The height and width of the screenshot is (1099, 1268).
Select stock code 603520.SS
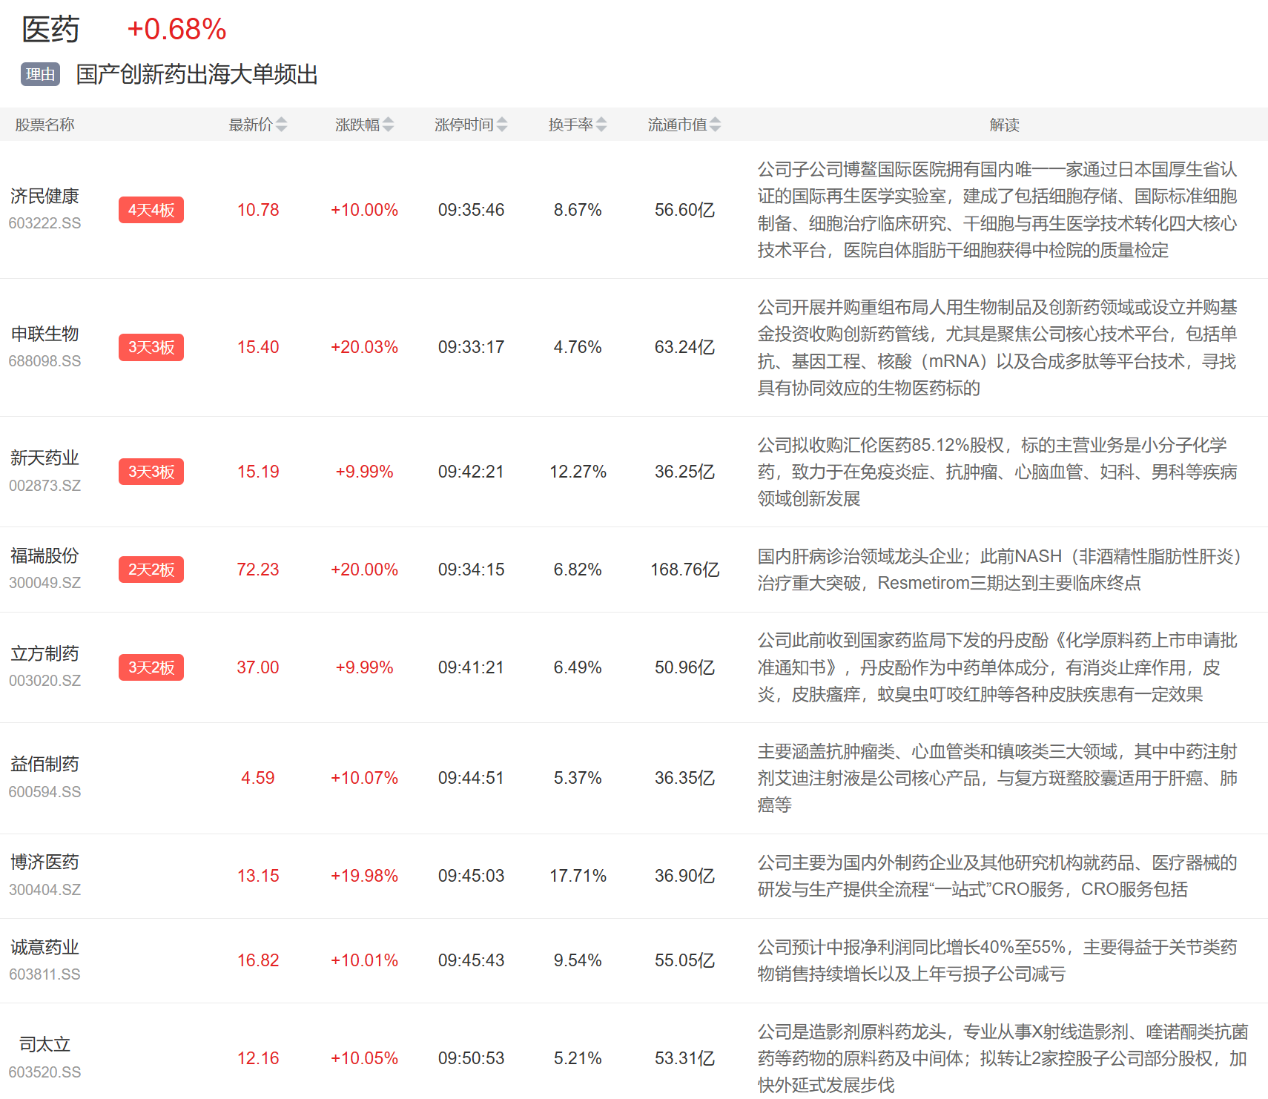44,1072
